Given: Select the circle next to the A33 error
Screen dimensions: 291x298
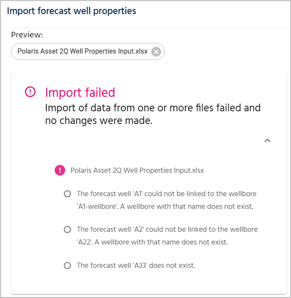Looking at the screenshot, I should (x=67, y=265).
